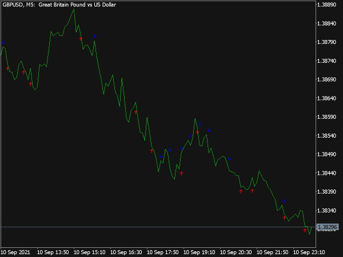Click the 1.38740 price level label

[326, 61]
